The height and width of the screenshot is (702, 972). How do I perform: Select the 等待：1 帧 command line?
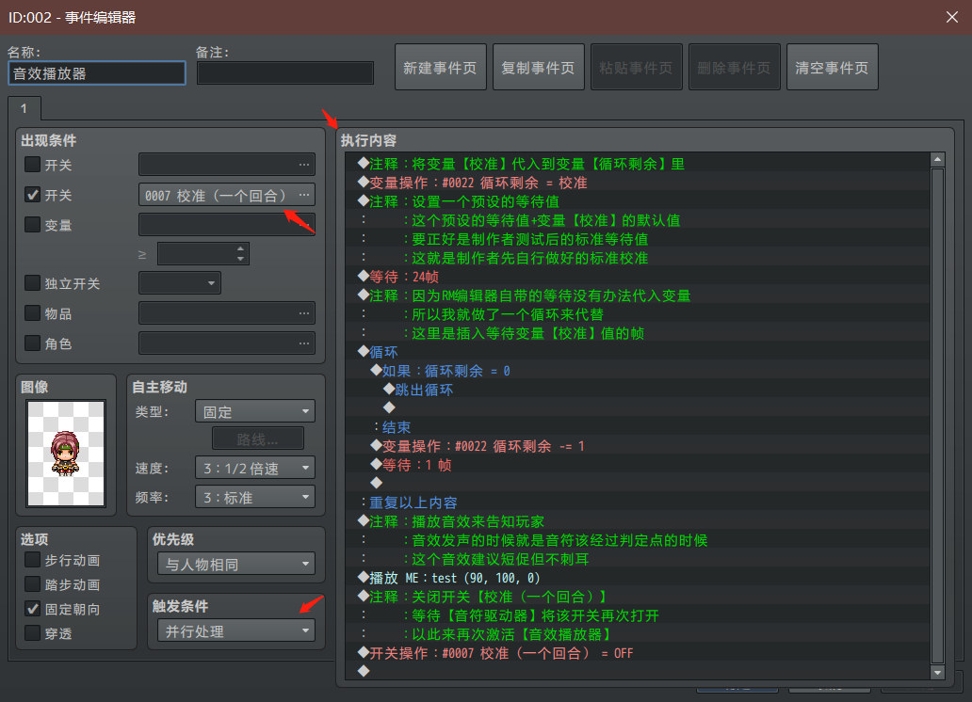638,465
